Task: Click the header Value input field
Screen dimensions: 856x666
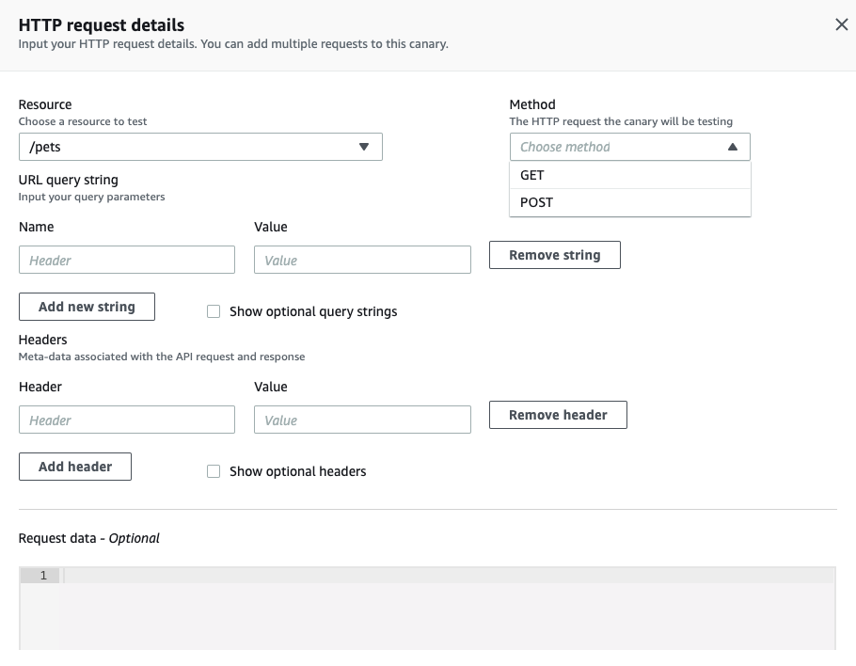Action: [362, 420]
